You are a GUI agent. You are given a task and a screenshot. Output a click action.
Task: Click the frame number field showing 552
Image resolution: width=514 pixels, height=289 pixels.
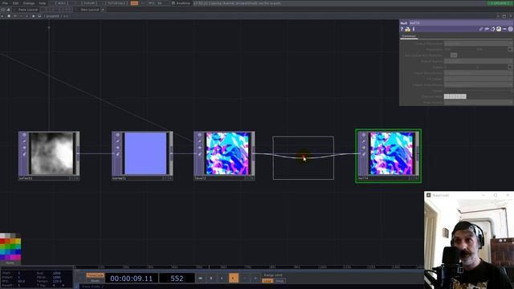click(177, 279)
